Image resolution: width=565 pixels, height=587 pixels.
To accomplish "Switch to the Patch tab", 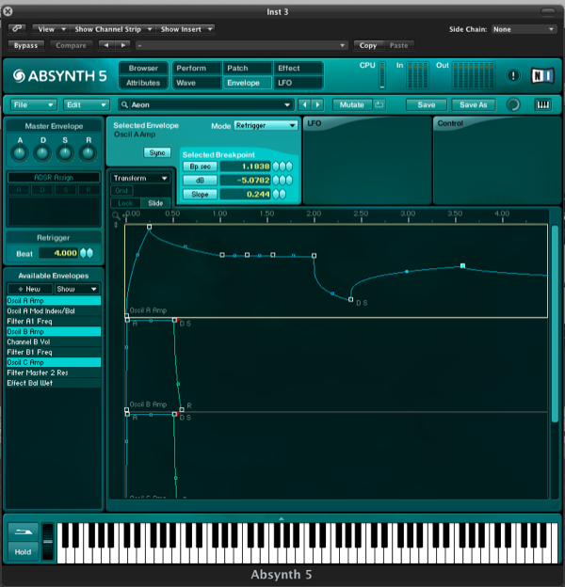I will 248,68.
